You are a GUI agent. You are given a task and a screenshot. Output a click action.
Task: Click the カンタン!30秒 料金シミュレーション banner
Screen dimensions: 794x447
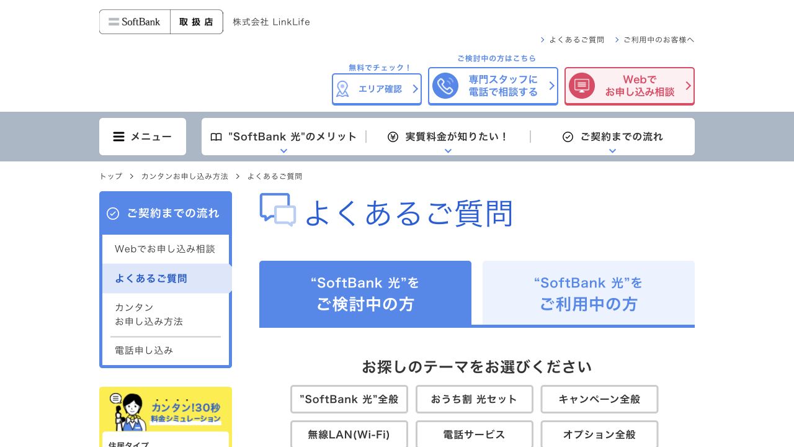166,410
